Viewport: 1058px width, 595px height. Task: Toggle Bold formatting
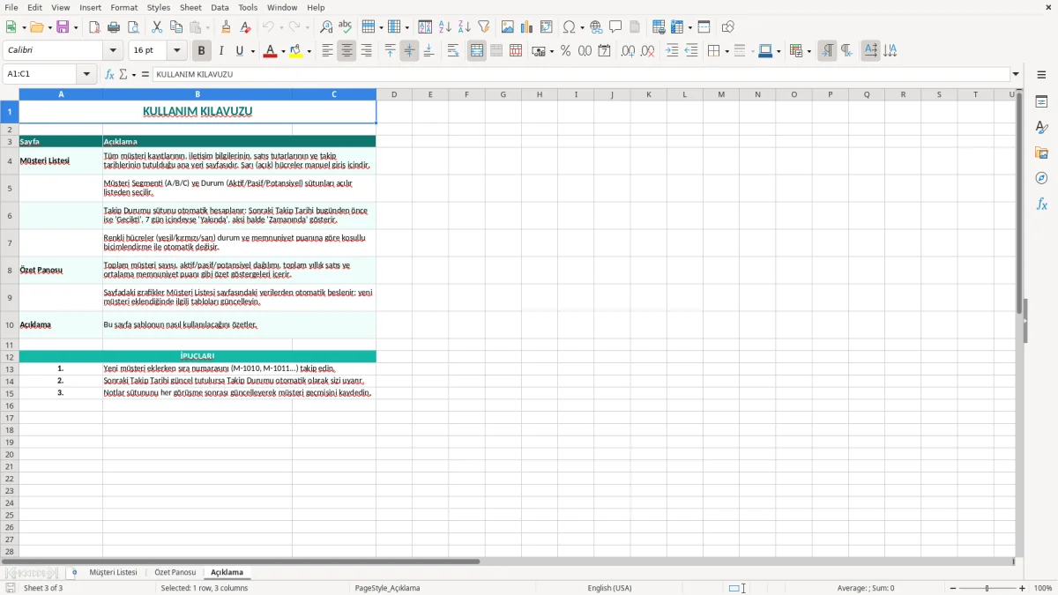pyautogui.click(x=202, y=51)
